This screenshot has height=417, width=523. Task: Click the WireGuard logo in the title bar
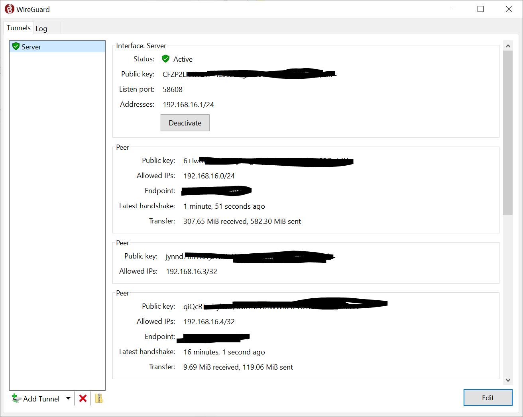click(9, 9)
